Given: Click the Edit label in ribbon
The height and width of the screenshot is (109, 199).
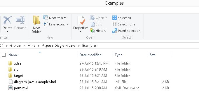Looking at the screenshot, I should [x=99, y=24].
